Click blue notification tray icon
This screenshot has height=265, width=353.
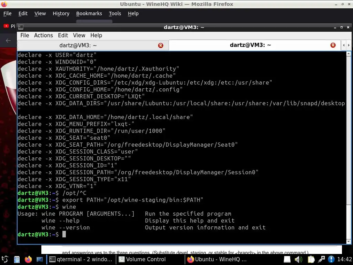(x=331, y=259)
